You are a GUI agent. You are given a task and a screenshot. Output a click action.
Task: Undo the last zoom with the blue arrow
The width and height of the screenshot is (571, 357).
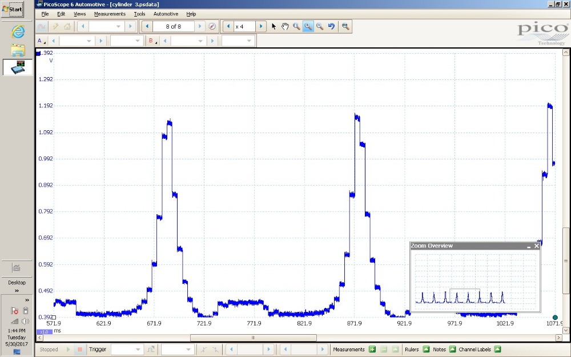tap(331, 27)
